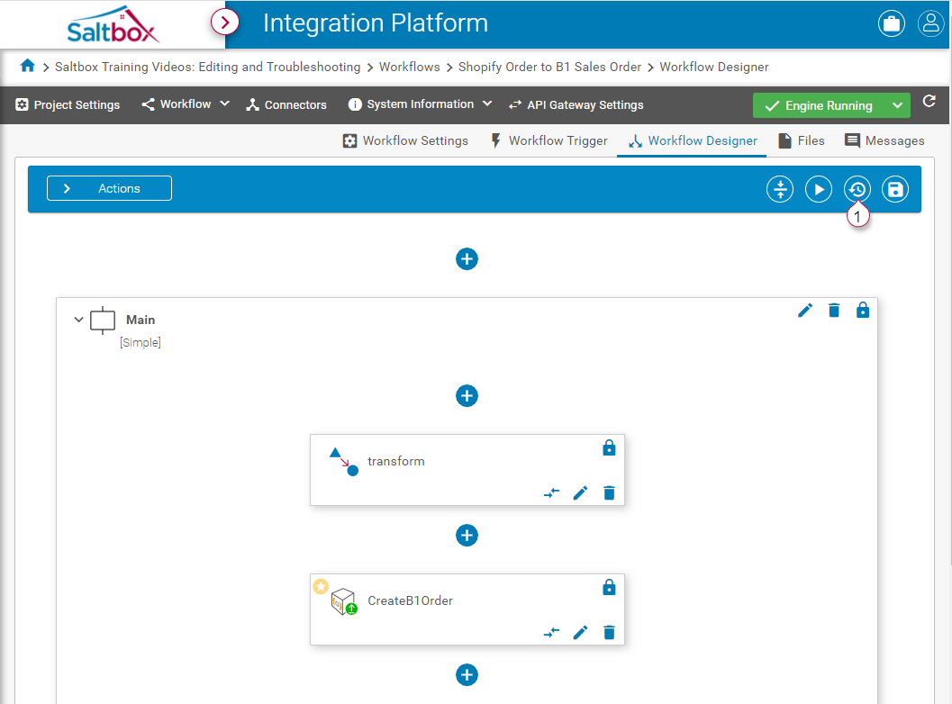Toggle the lock on the Main block
Image resolution: width=952 pixels, height=704 pixels.
pyautogui.click(x=863, y=311)
